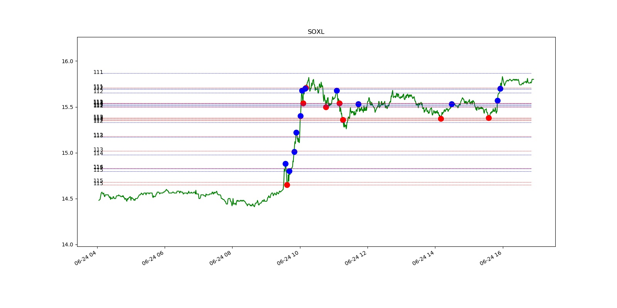
Task: Select the 16.0 y-axis tick label
Action: (x=67, y=61)
